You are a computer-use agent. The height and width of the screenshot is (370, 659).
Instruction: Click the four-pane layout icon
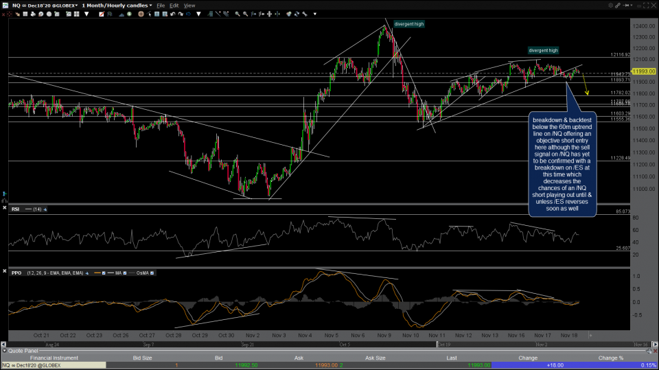[76, 14]
